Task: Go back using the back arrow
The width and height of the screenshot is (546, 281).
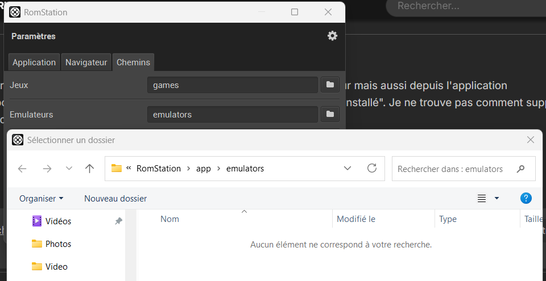Action: coord(22,169)
